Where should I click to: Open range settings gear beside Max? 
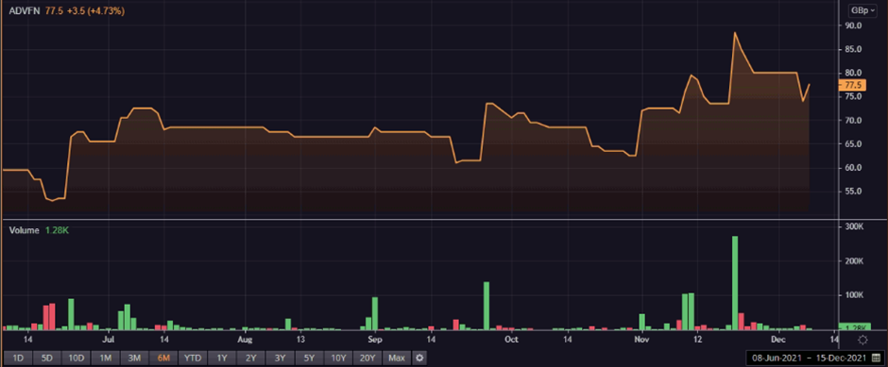(x=418, y=358)
